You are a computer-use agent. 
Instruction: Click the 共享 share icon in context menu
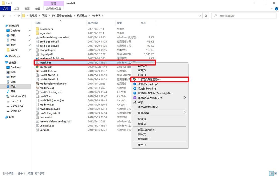click(135, 102)
